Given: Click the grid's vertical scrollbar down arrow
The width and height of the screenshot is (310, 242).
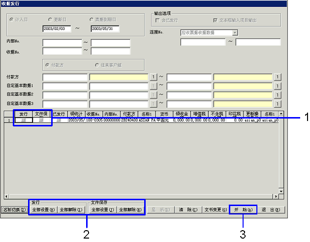Looking at the screenshot, I should click(281, 191).
